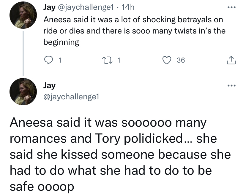The height and width of the screenshot is (194, 246).
Task: View the reply count of 1
Action: tap(60, 60)
